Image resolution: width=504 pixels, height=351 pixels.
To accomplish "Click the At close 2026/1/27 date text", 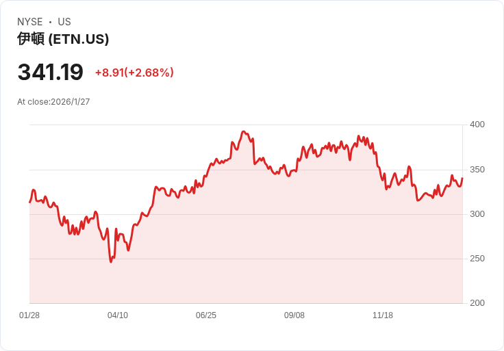I will point(53,102).
